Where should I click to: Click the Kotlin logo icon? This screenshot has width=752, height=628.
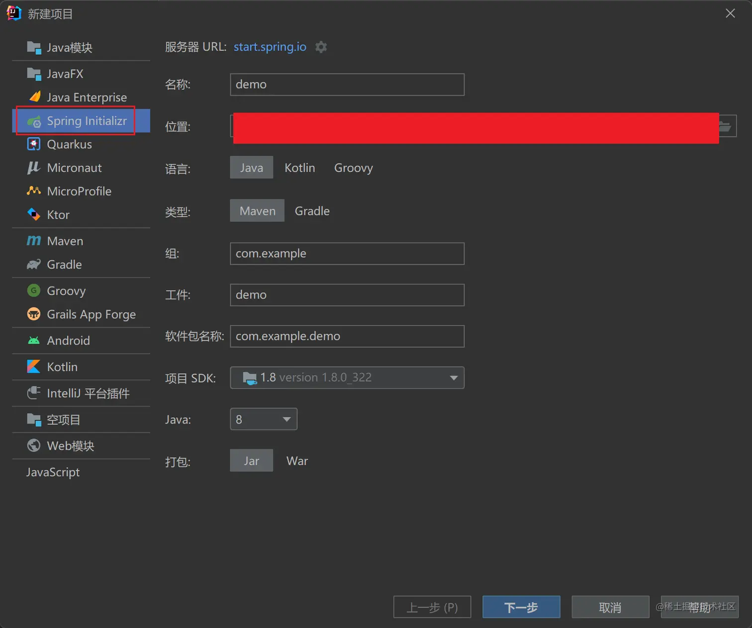click(x=34, y=367)
